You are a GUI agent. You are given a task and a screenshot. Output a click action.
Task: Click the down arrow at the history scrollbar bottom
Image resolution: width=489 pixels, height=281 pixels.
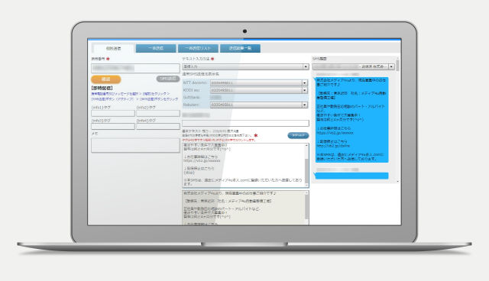click(397, 181)
